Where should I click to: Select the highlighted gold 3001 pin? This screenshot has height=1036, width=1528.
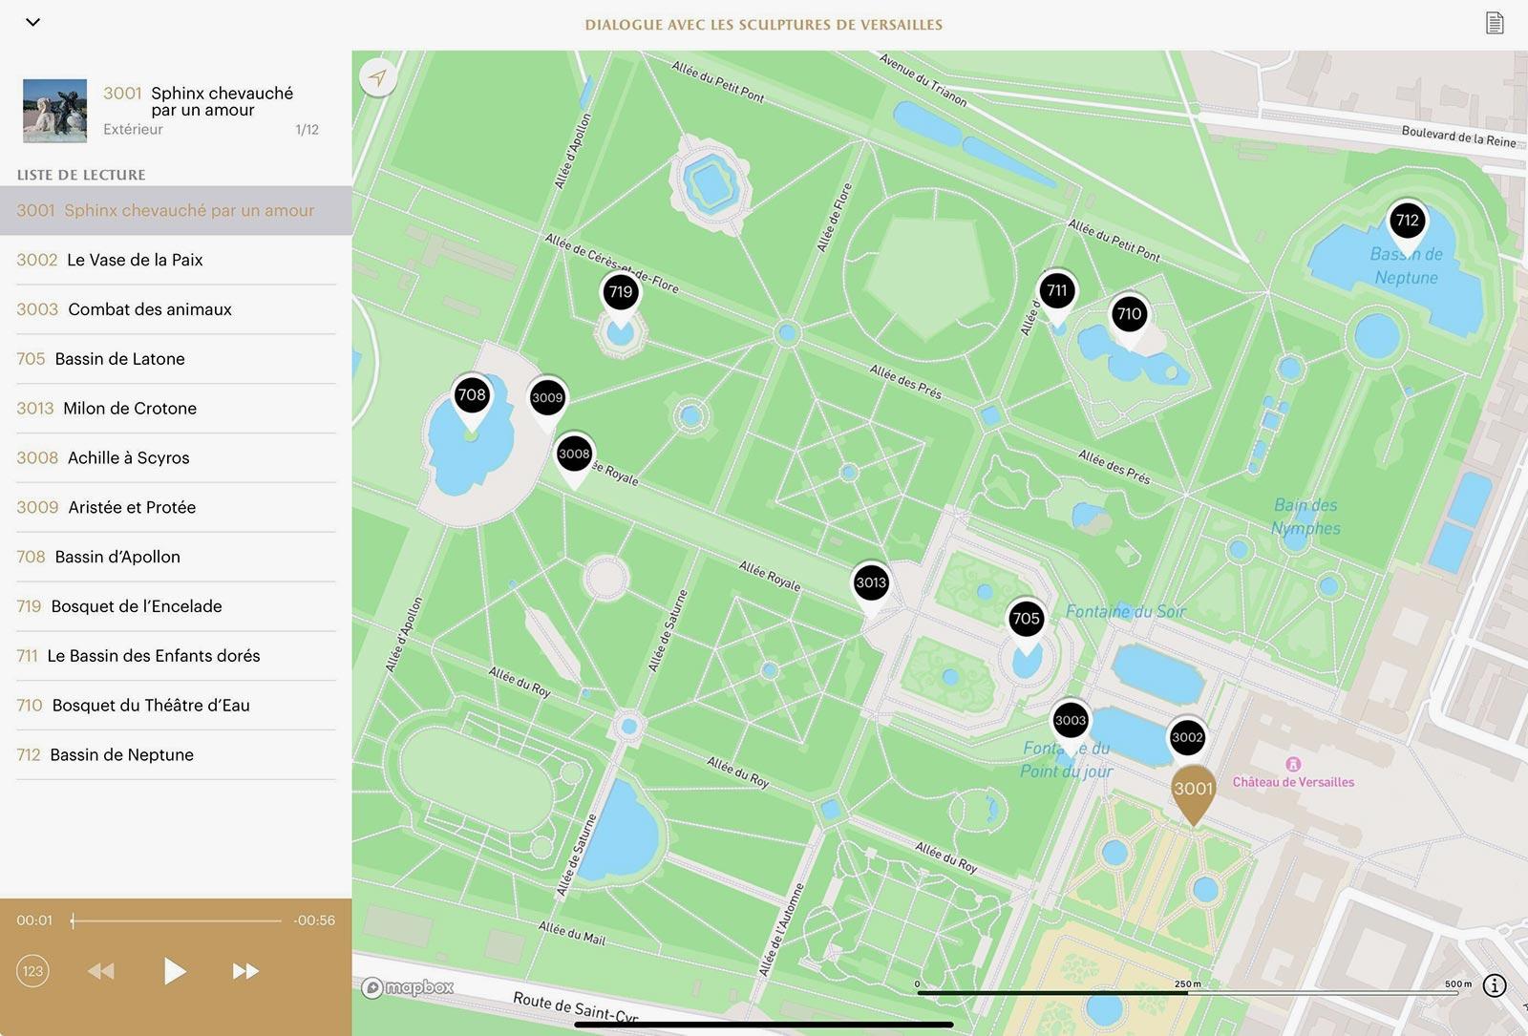tap(1193, 789)
